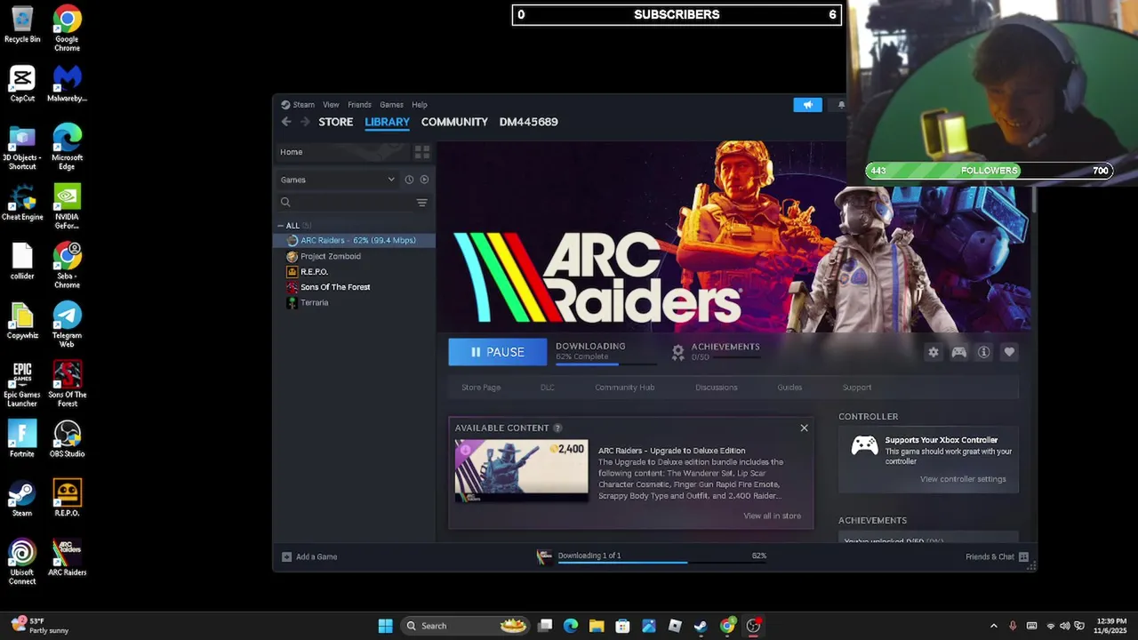The image size is (1138, 640).
Task: Show game information icon
Action: 983,352
